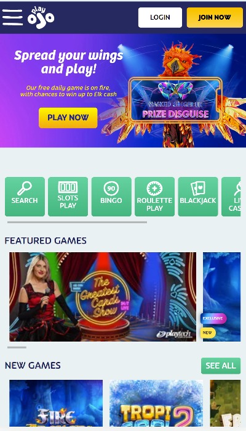Image resolution: width=246 pixels, height=431 pixels.
Task: Open the Blackjack cards tile
Action: click(x=198, y=197)
